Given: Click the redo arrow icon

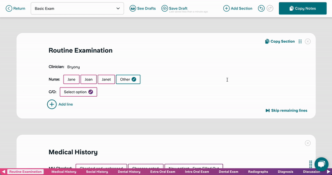Looking at the screenshot, I should (270, 8).
